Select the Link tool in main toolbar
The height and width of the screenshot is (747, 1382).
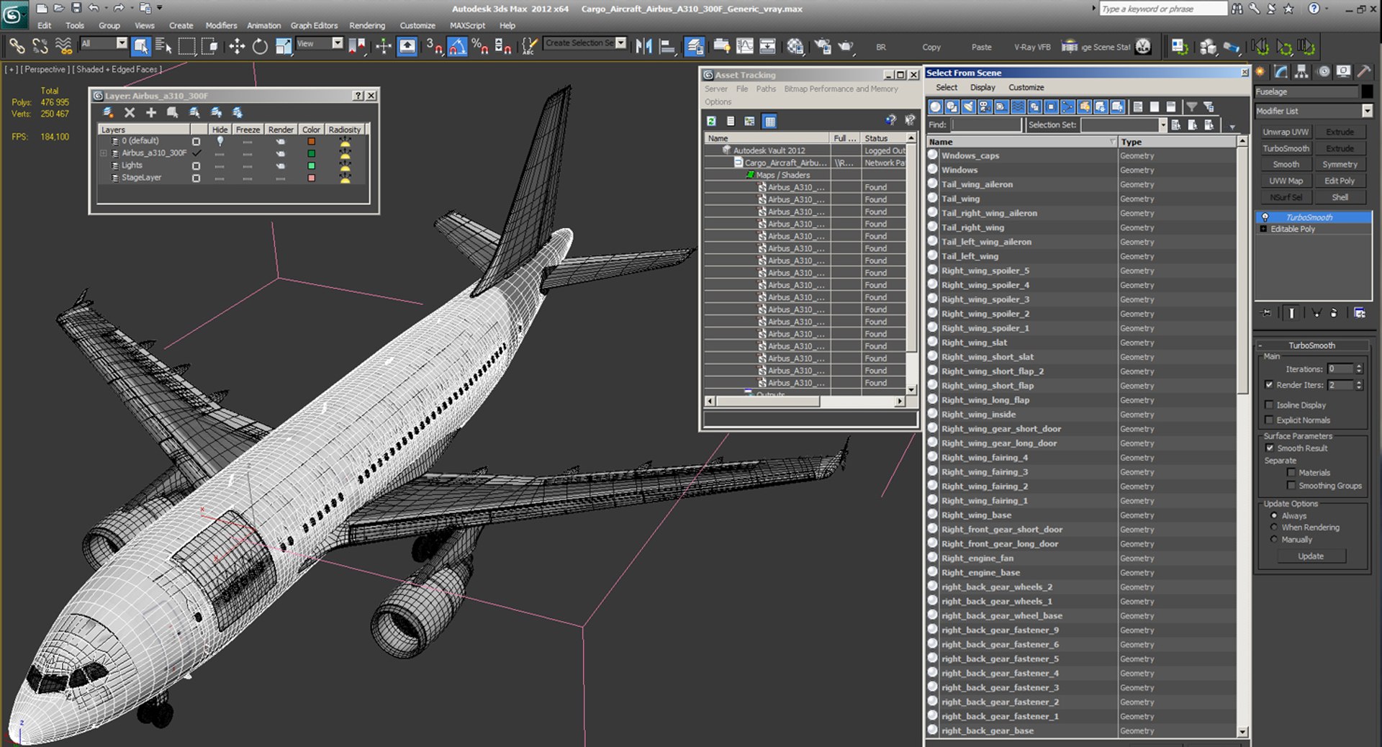coord(17,47)
